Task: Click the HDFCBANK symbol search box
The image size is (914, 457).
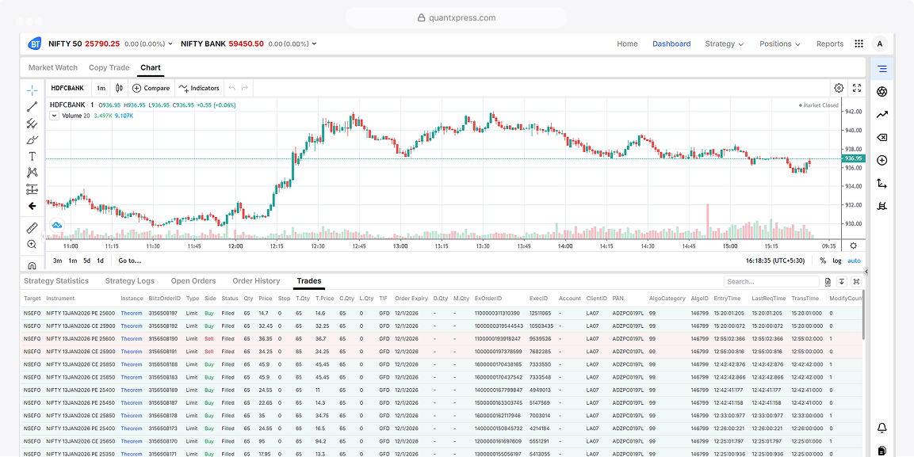Action: [67, 88]
